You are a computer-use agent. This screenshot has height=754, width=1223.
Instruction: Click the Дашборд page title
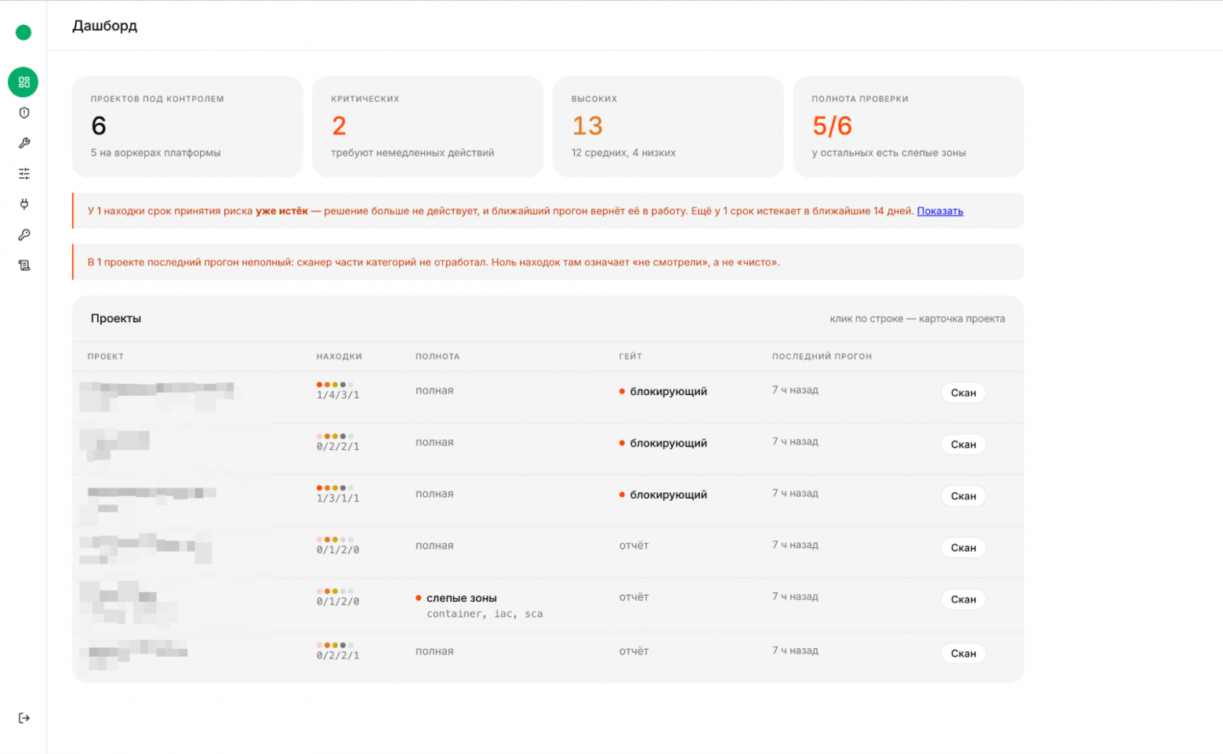[104, 26]
